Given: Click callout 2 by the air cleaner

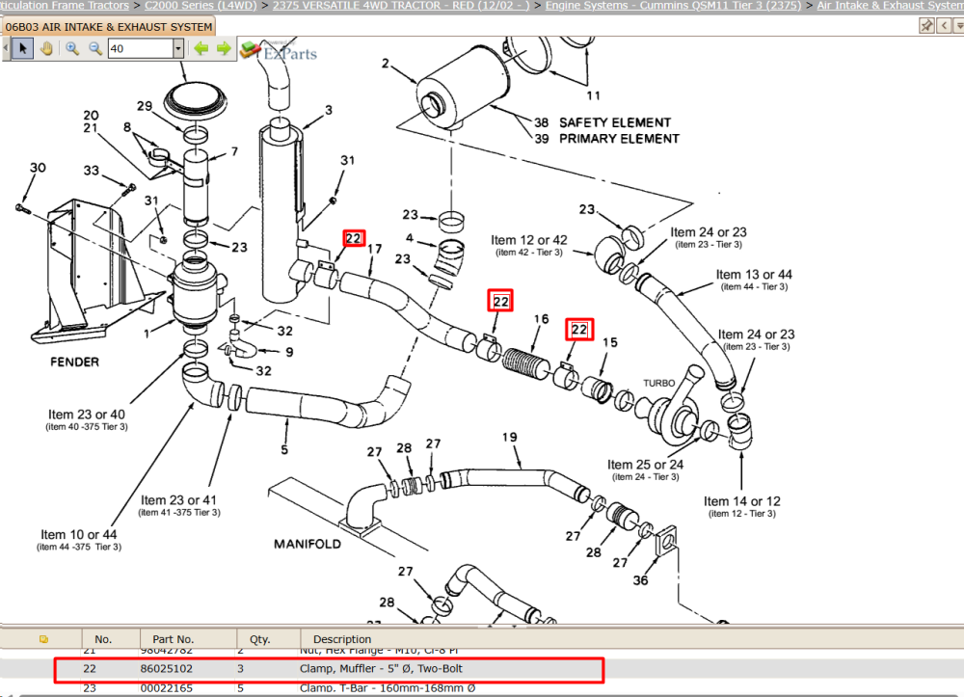Looking at the screenshot, I should [386, 64].
